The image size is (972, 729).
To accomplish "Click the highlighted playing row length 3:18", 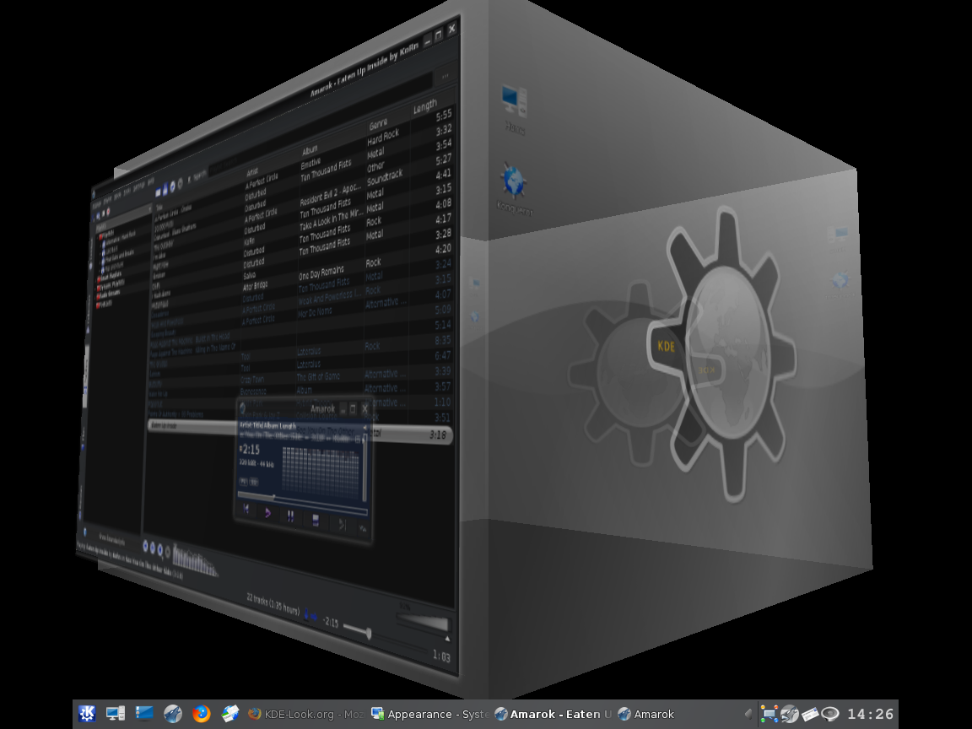I will 438,435.
